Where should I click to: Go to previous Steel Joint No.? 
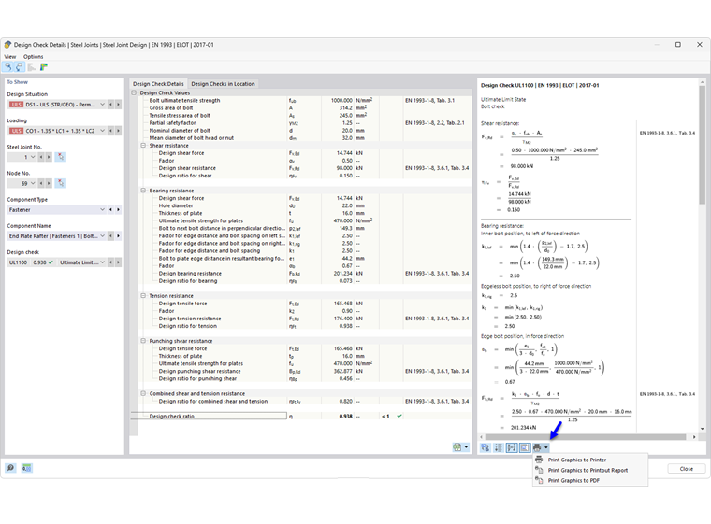[x=41, y=157]
